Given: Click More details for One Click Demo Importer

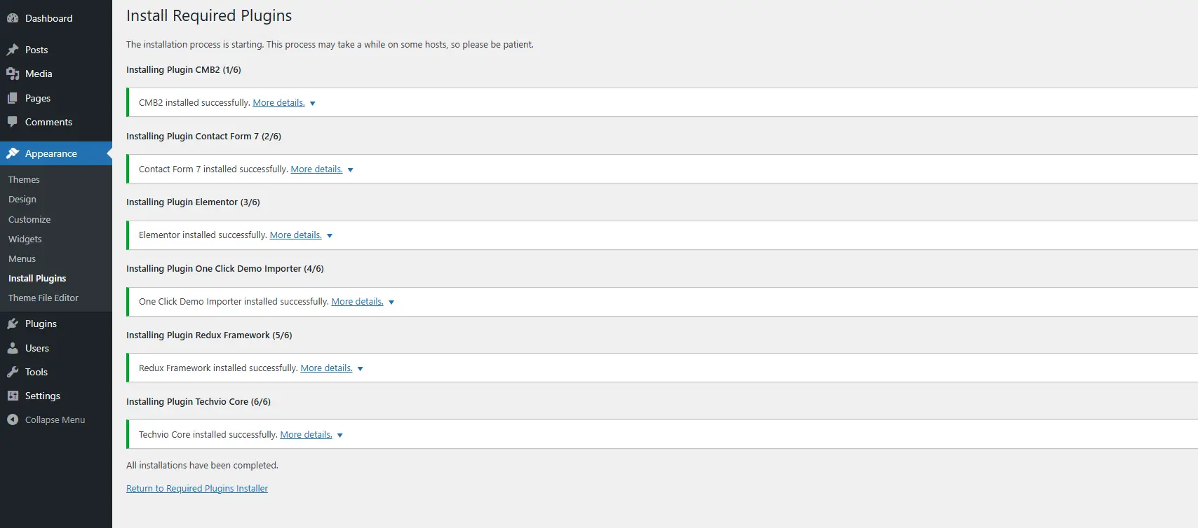Looking at the screenshot, I should 357,301.
